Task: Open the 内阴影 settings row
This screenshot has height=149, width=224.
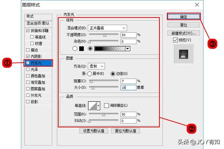Action: (x=36, y=56)
